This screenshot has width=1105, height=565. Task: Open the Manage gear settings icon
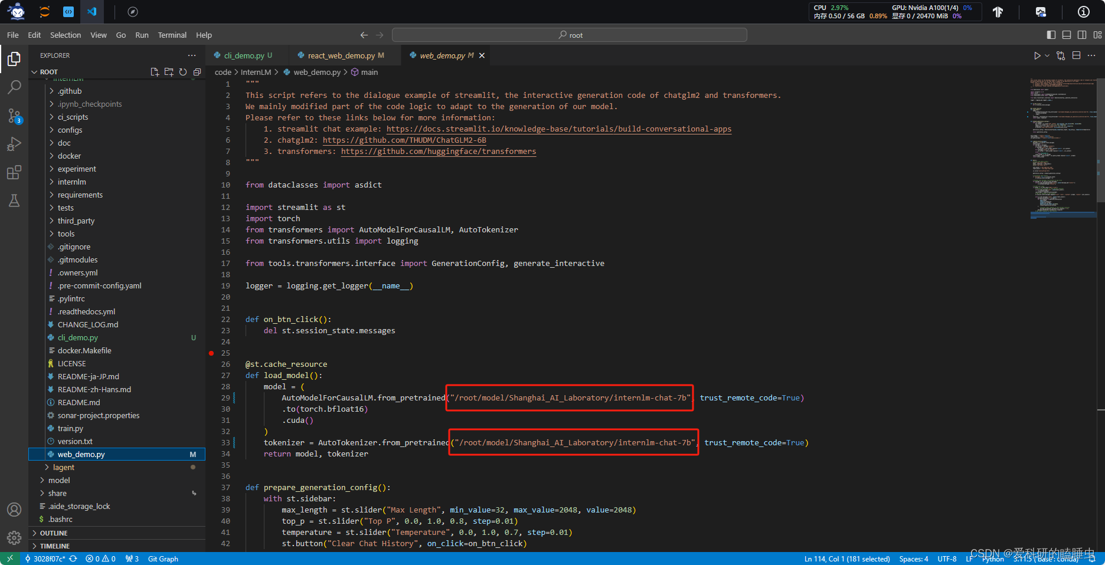click(14, 538)
